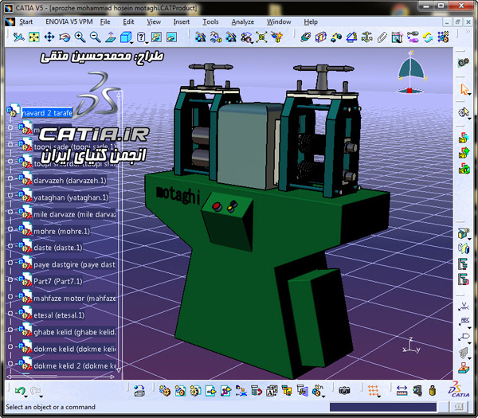Toggle the orange snap grid icon

click(x=374, y=390)
